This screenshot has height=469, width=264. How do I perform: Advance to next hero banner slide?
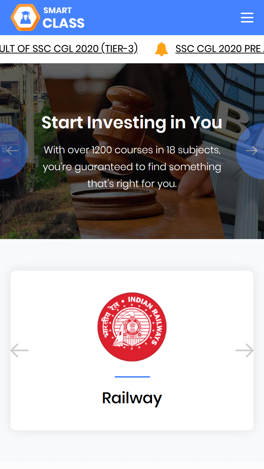251,151
